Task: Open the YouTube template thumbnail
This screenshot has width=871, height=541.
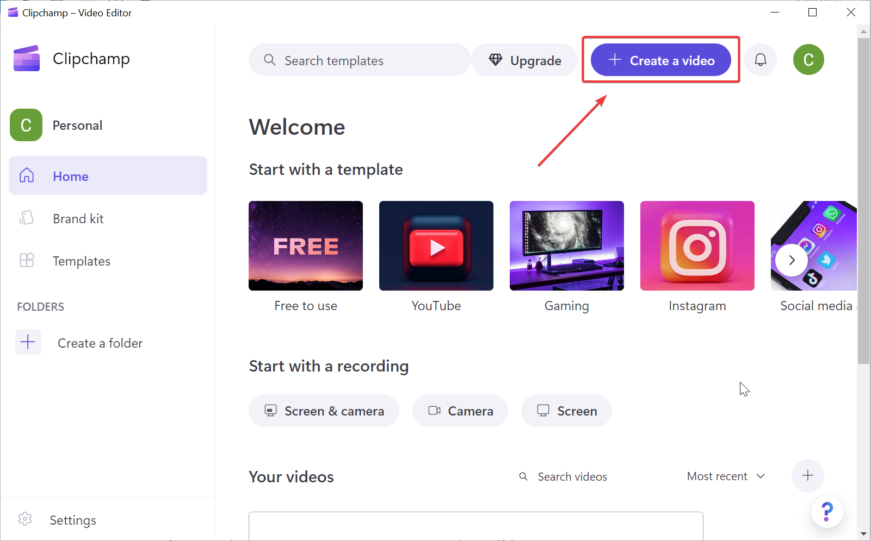Action: [436, 246]
